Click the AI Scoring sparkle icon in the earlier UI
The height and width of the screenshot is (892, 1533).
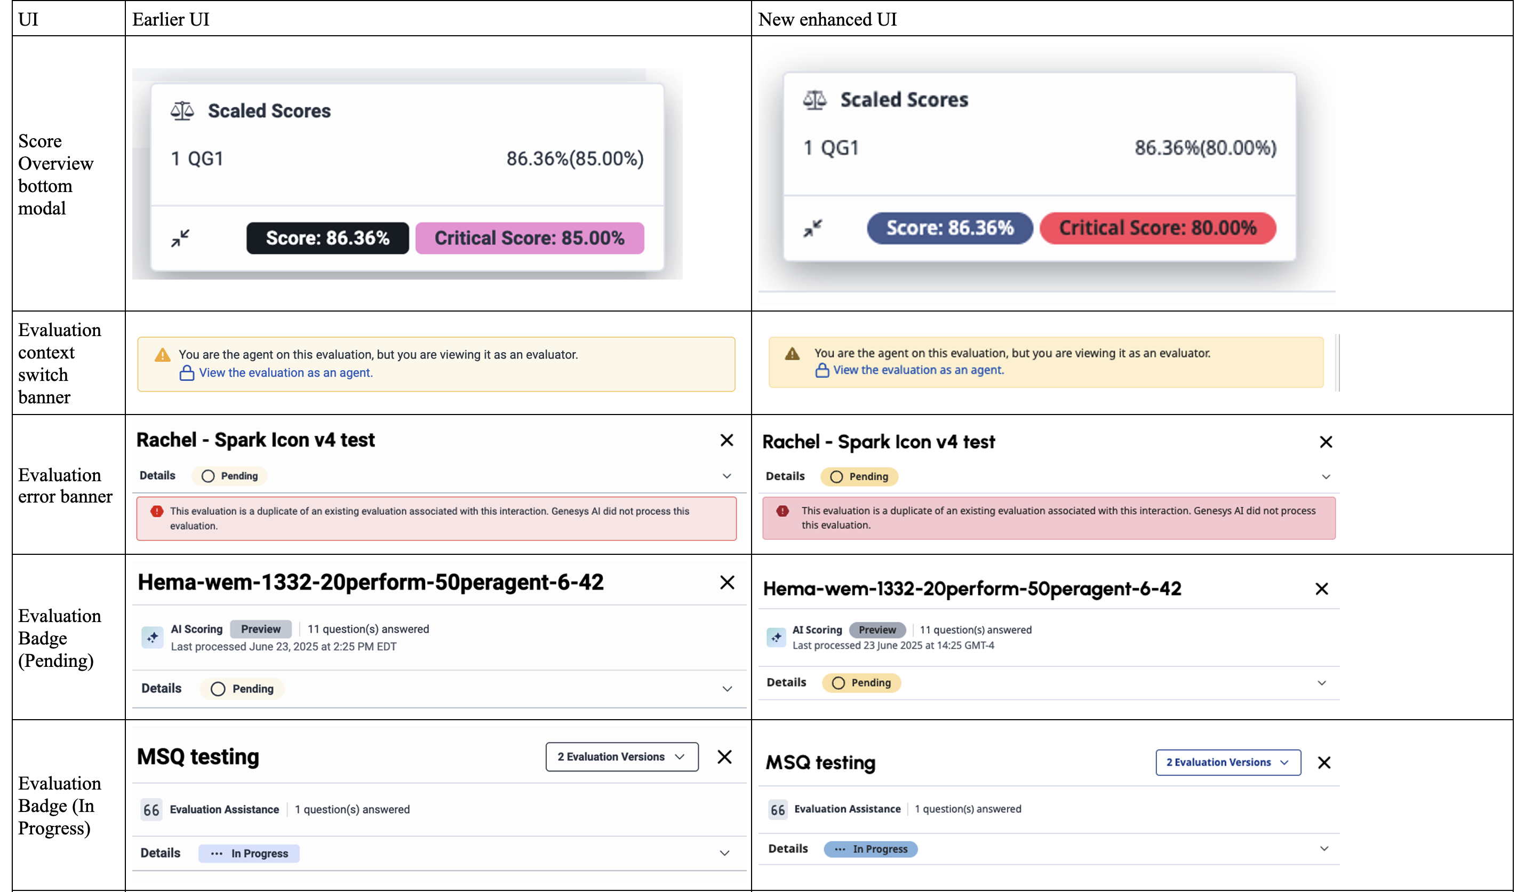coord(152,637)
